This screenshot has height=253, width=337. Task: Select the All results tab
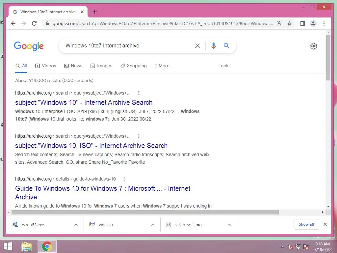[x=21, y=66]
